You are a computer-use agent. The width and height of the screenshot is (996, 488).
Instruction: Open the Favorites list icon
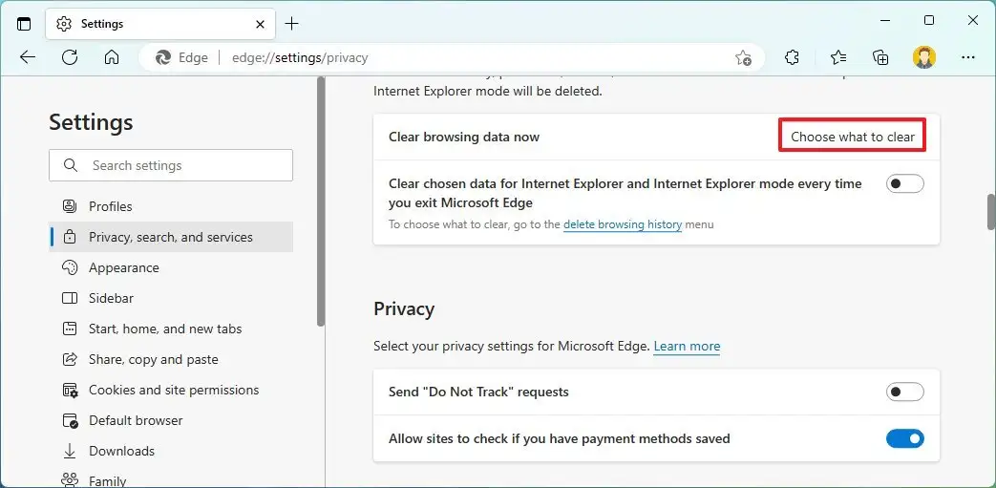[837, 57]
